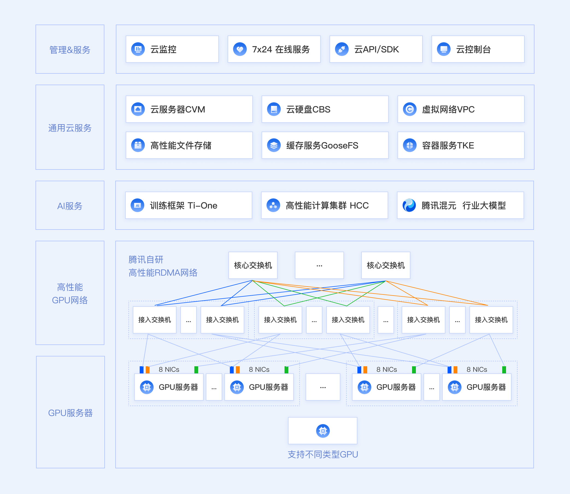This screenshot has width=570, height=494.
Task: Click green NIC marker on first GPU服务器
Action: click(196, 369)
